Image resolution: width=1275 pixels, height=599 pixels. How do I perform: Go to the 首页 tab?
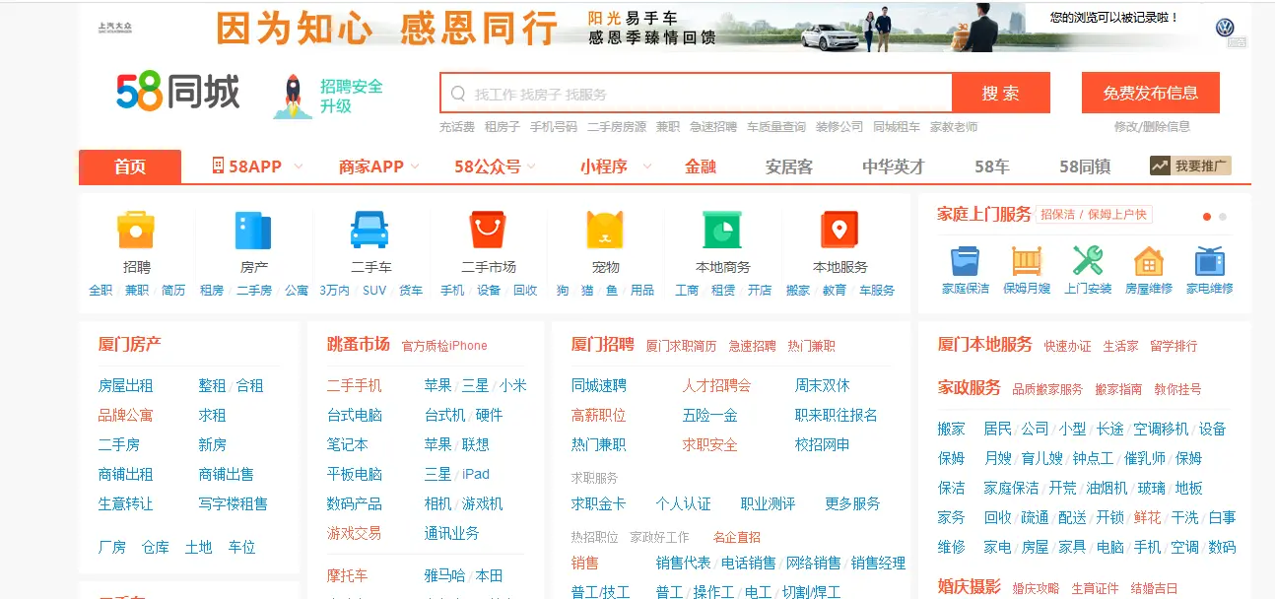pyautogui.click(x=130, y=166)
